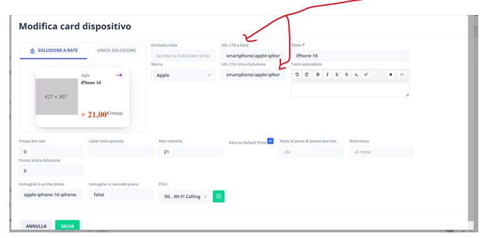The image size is (482, 238).
Task: Click the Immagine in primo piano field
Action: click(51, 195)
